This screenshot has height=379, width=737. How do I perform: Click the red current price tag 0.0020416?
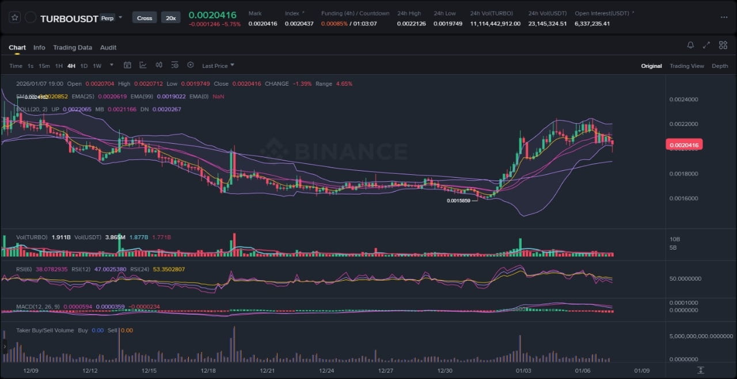[x=684, y=146]
